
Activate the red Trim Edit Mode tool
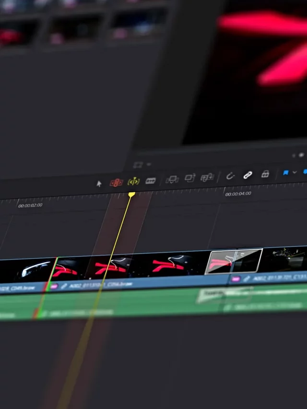point(116,183)
